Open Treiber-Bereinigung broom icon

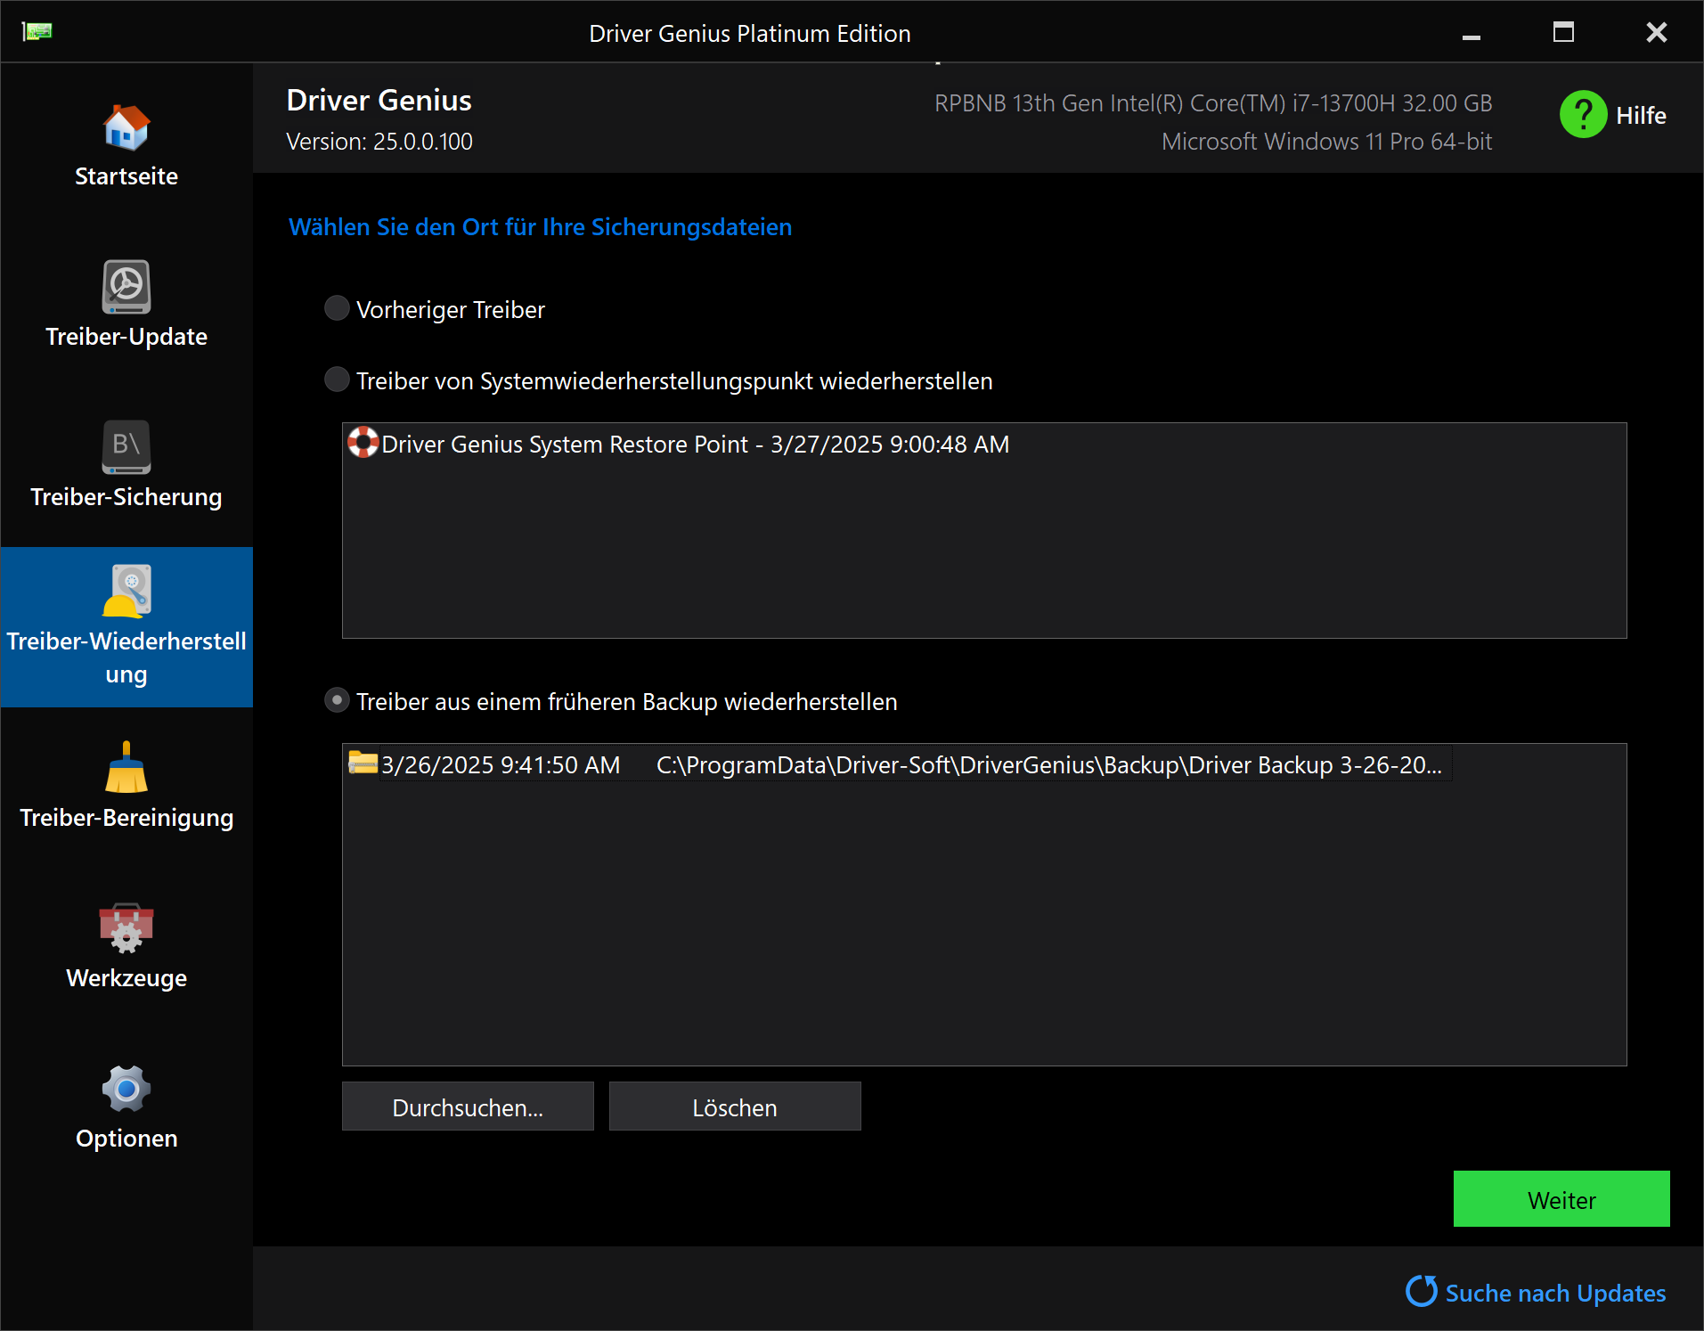pos(126,768)
